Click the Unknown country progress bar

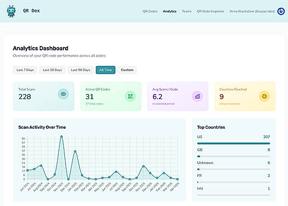coord(234,169)
